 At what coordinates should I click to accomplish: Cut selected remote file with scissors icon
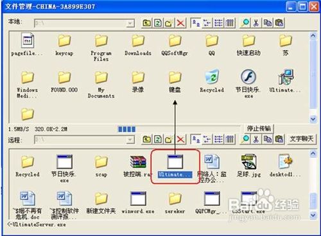[256, 139]
